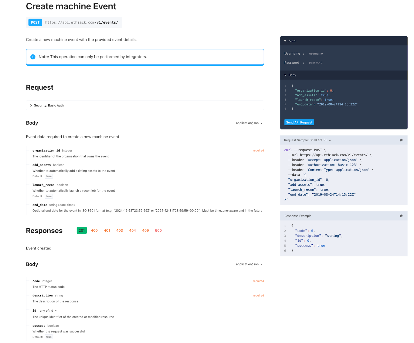This screenshot has height=343, width=414.
Task: Select the 500 response tab
Action: 158,231
